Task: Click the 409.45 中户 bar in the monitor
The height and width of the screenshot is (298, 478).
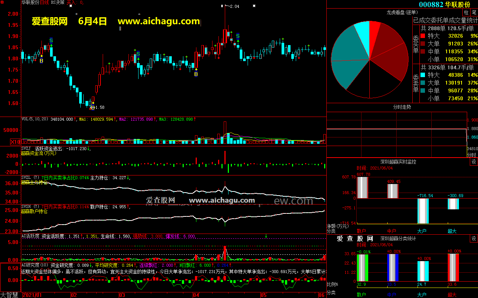Action: 393,191
